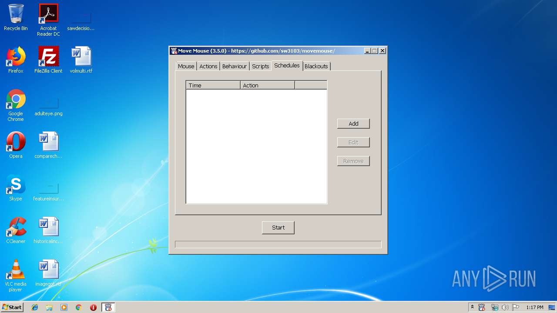The width and height of the screenshot is (557, 313).
Task: Click the progress bar below Start
Action: (x=278, y=244)
